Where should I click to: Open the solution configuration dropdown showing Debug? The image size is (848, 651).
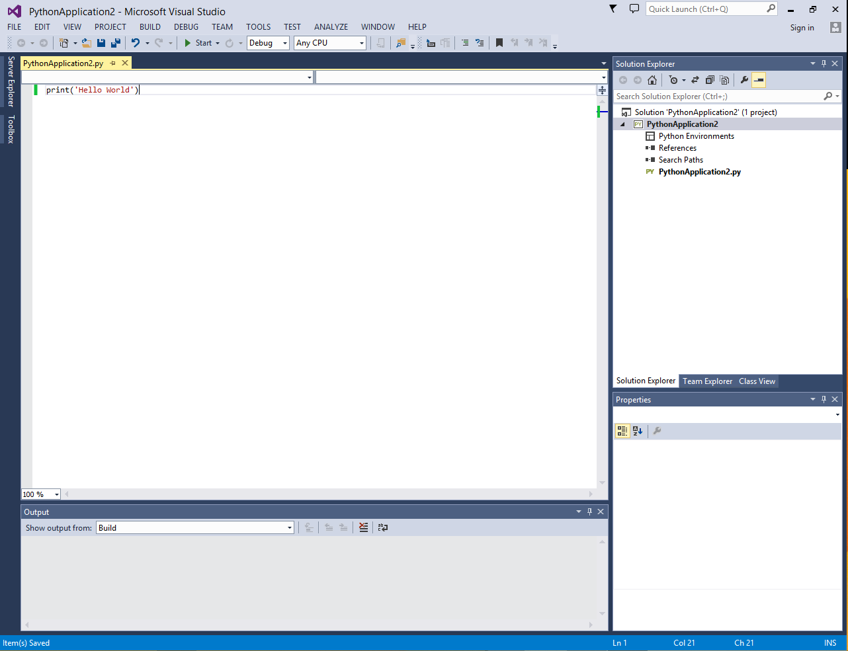pos(284,42)
